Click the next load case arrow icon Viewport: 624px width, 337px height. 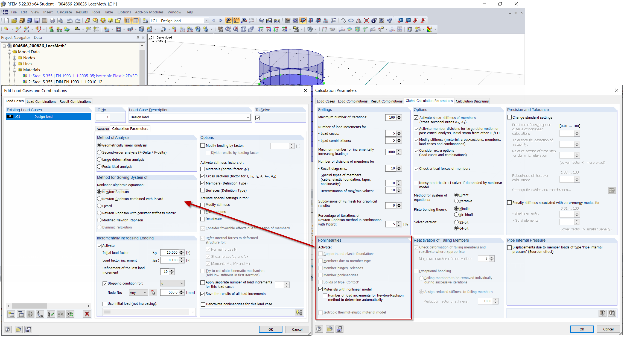221,20
